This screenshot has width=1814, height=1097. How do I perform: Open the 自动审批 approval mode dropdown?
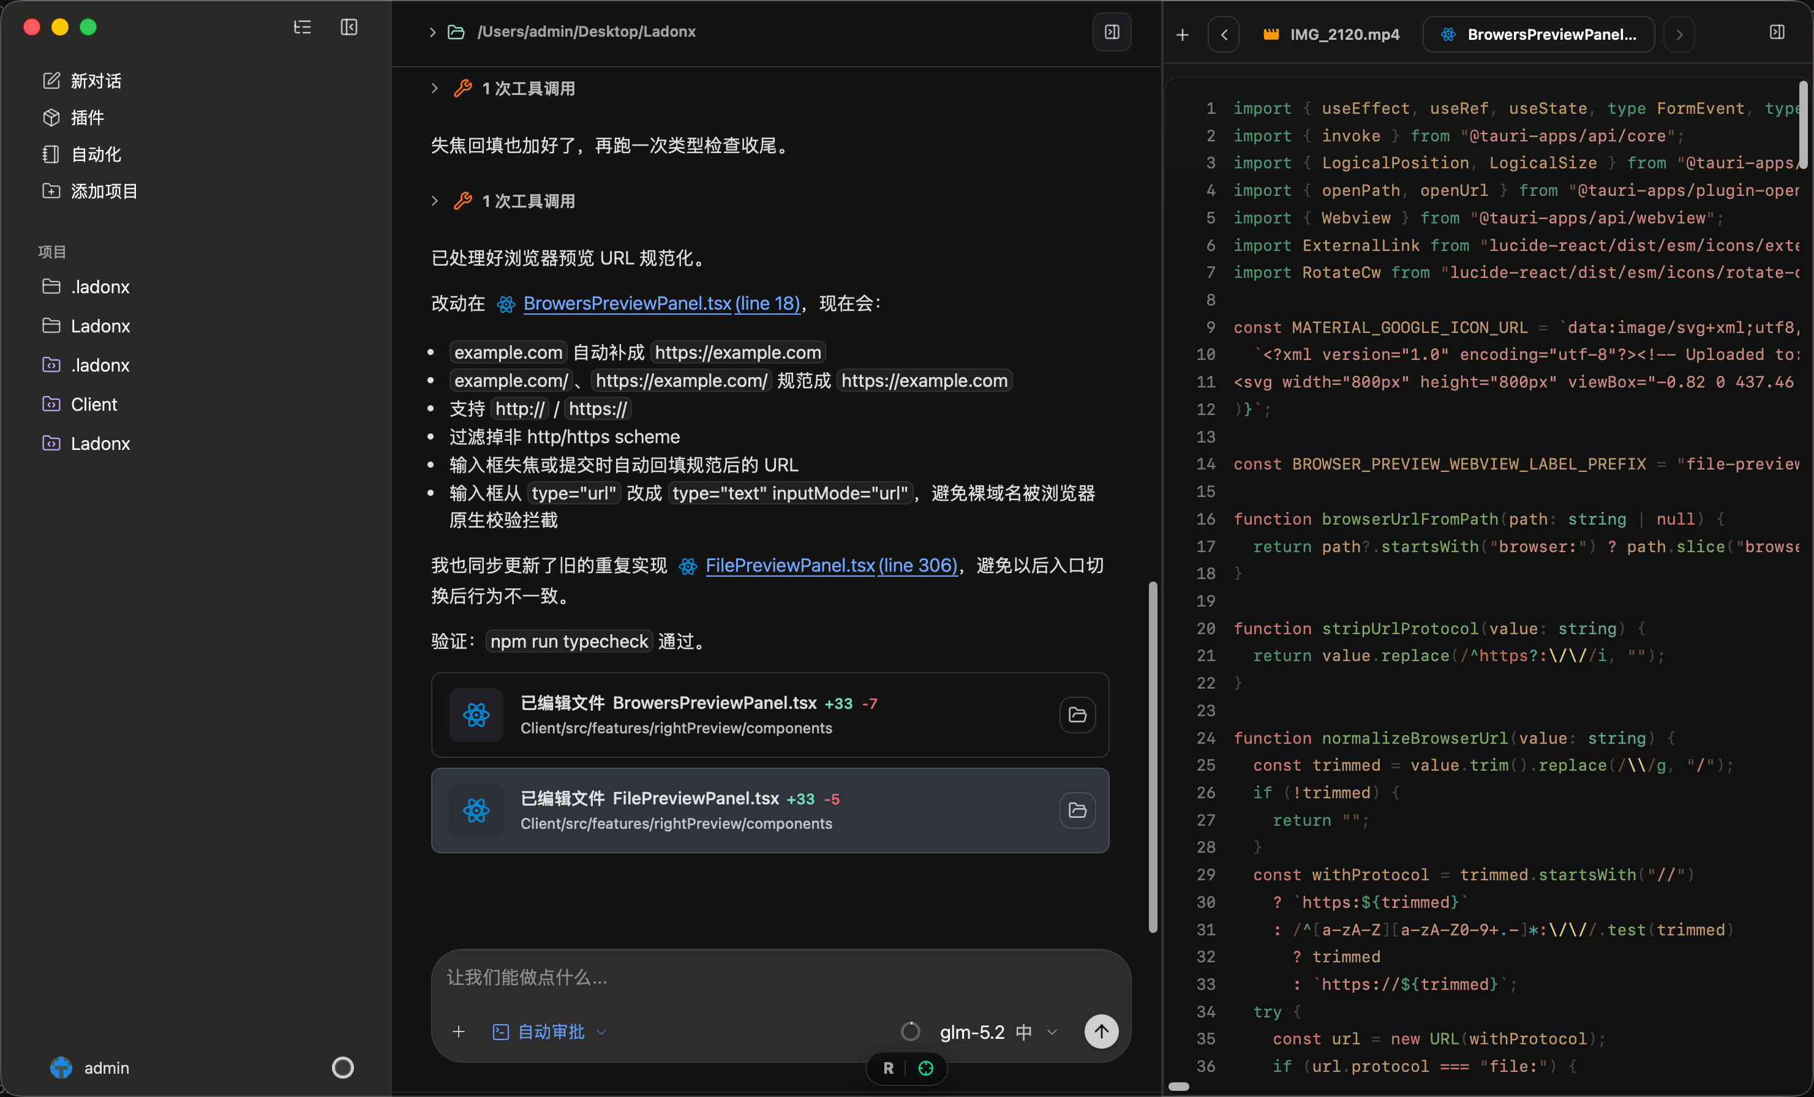550,1031
